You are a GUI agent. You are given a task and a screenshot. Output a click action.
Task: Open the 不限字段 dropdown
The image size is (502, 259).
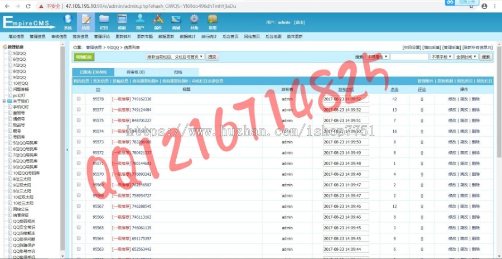click(x=442, y=57)
